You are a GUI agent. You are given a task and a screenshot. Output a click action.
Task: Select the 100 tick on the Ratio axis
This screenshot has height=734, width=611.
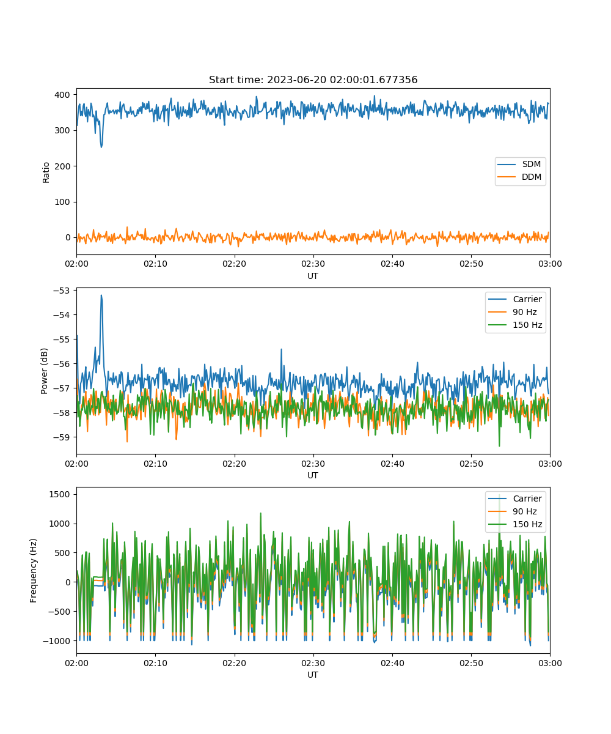tap(64, 202)
